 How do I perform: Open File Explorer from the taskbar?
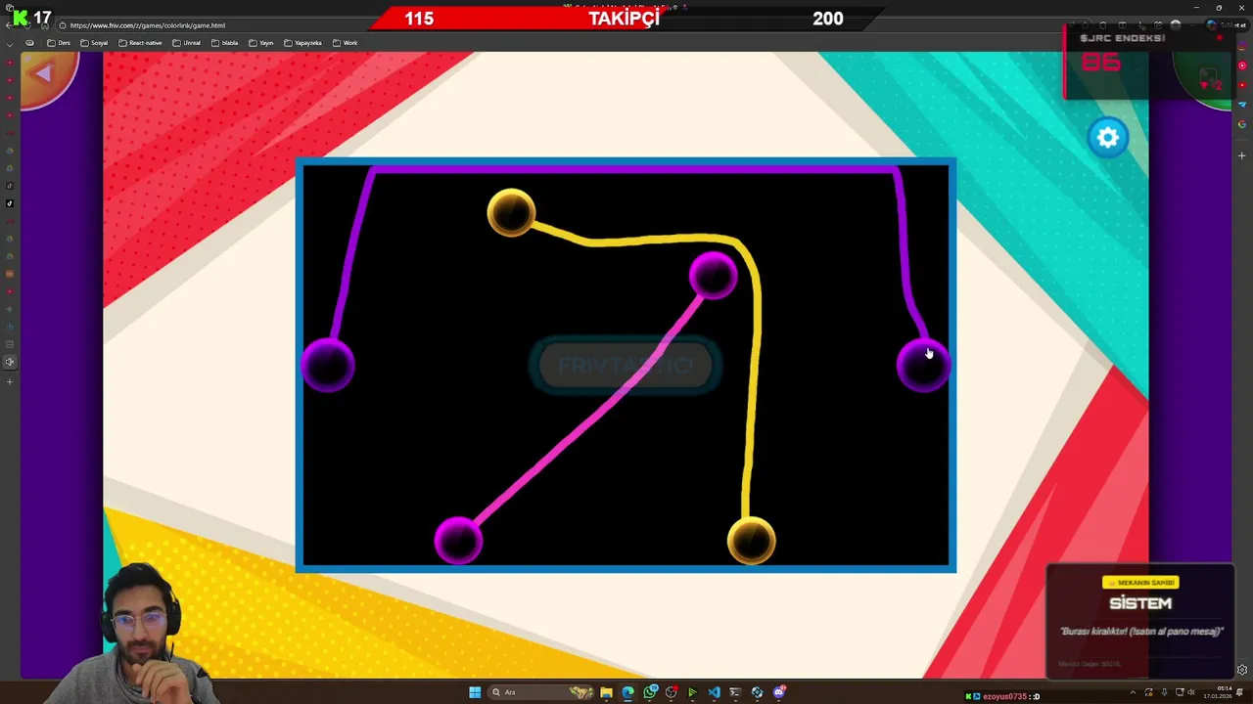[606, 692]
